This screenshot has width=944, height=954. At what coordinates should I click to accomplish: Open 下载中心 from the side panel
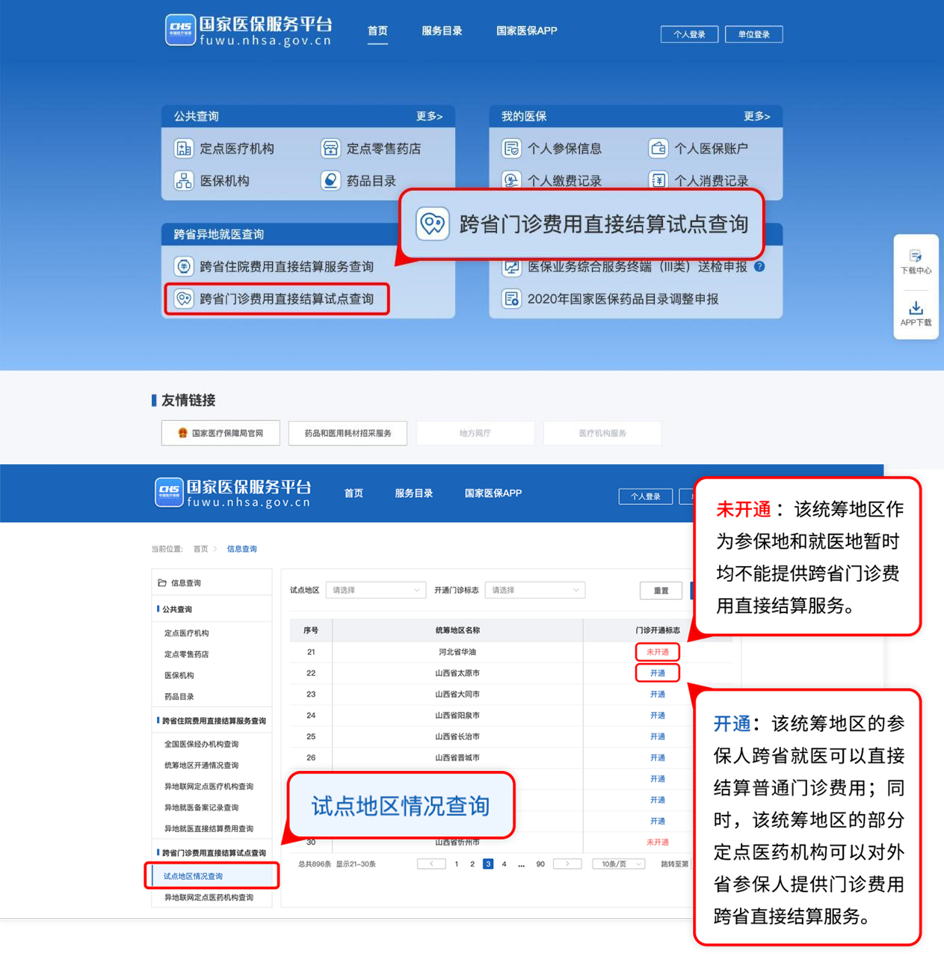pos(916,262)
